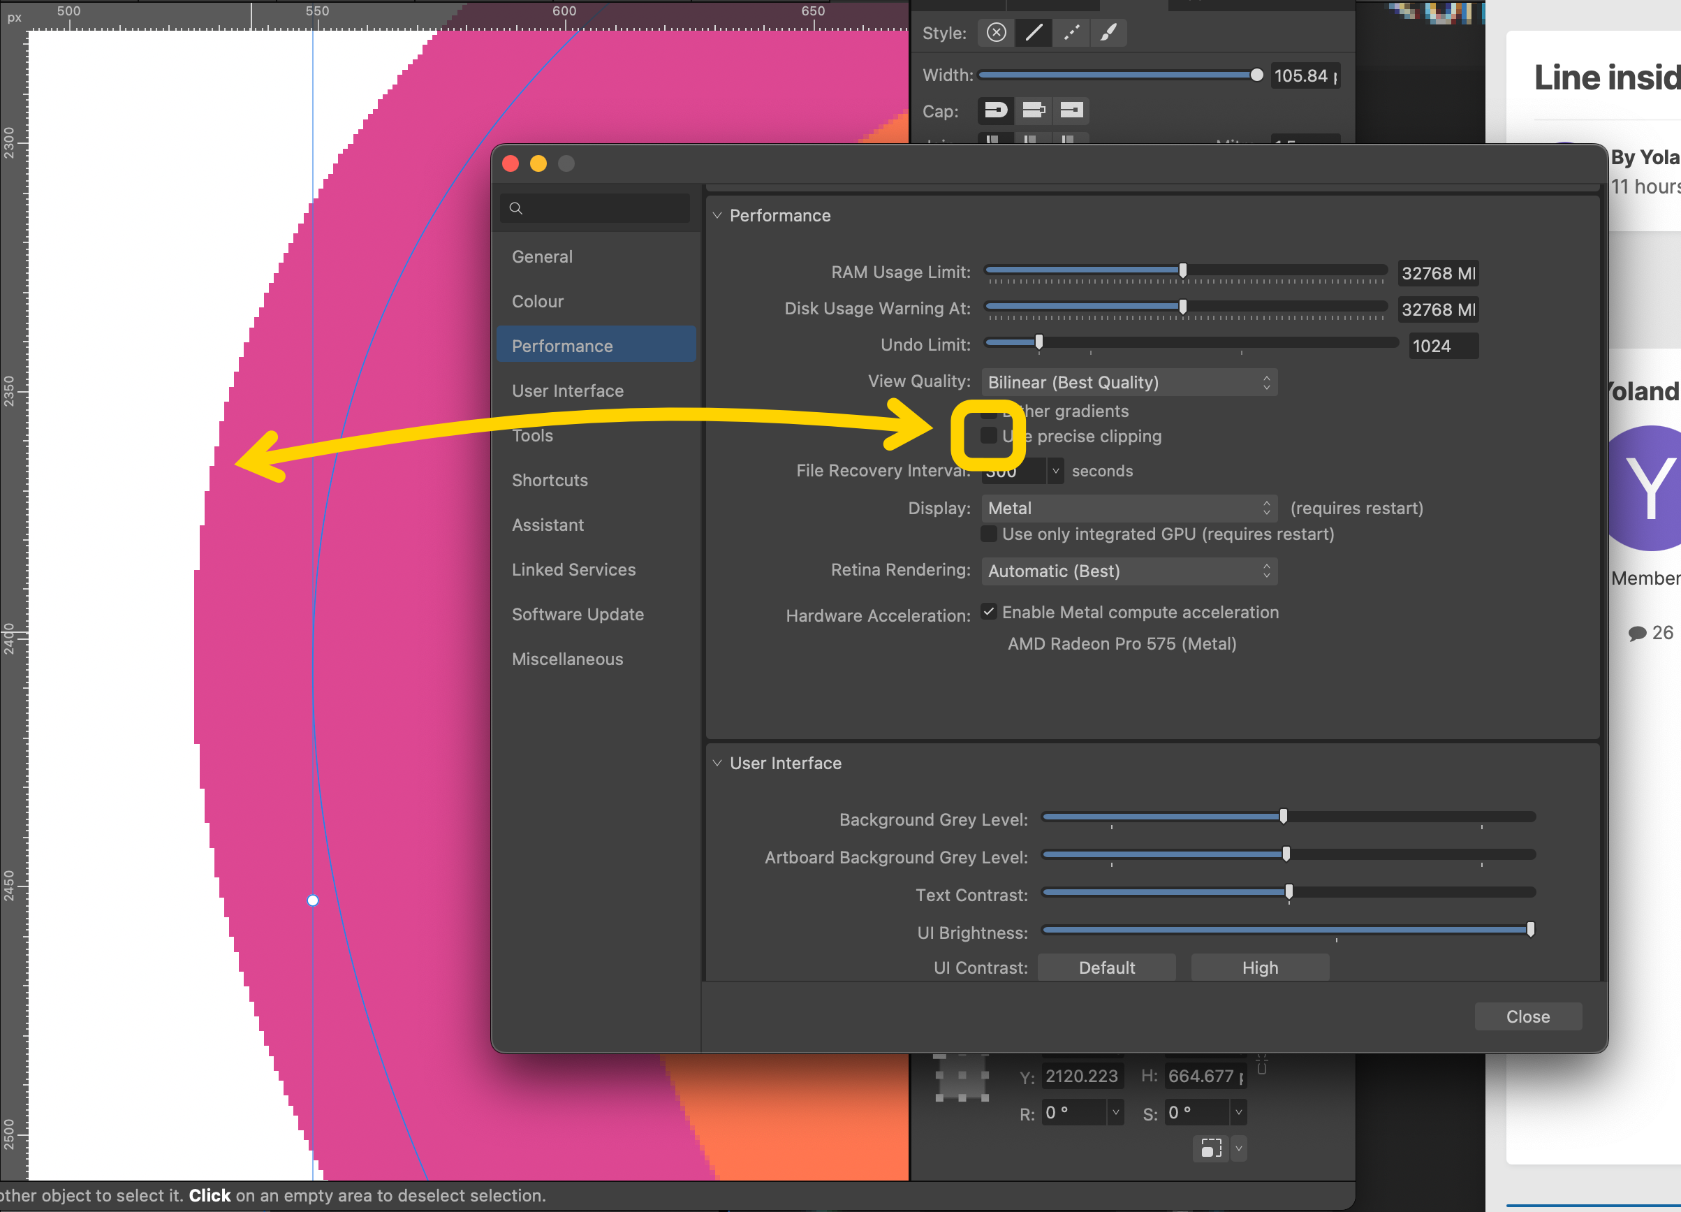The height and width of the screenshot is (1212, 1681).
Task: Open the Retina Rendering dropdown
Action: pos(1128,571)
